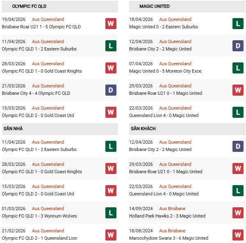Open Aus Brisbane link dated 14/09/2024
Image resolution: width=246 pixels, height=243 pixels.
click(172, 209)
